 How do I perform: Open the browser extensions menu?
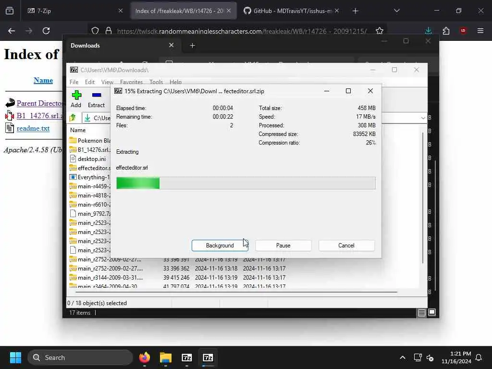tap(446, 31)
